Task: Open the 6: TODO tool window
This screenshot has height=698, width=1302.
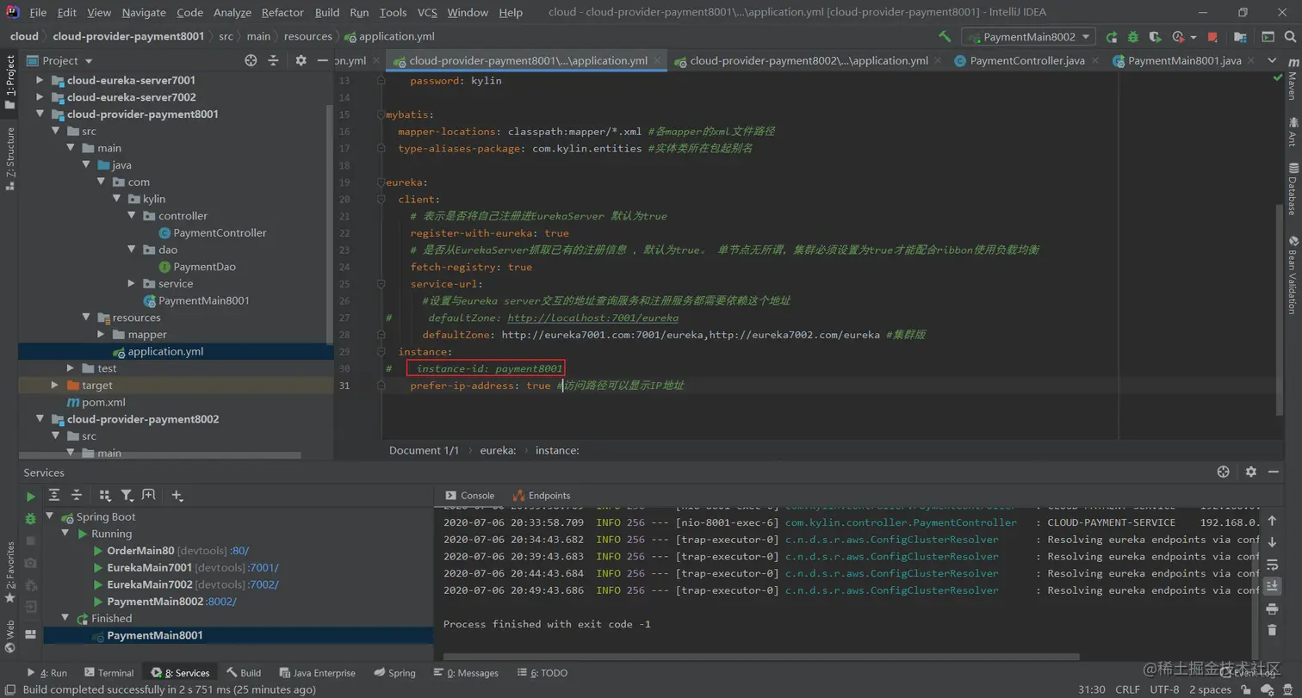Action: 542,673
